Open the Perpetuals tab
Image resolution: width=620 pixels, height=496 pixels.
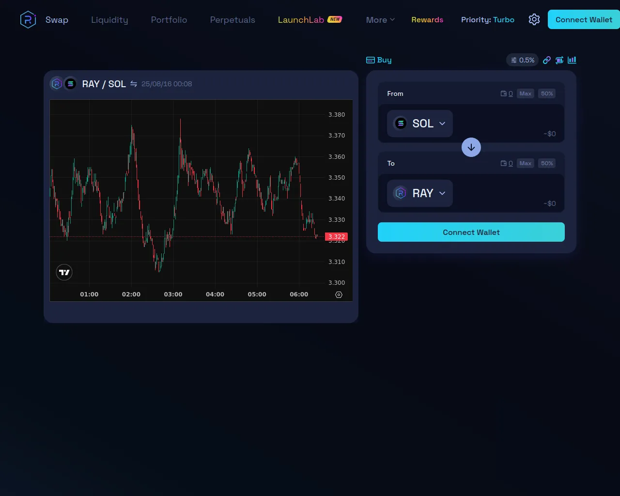point(232,20)
